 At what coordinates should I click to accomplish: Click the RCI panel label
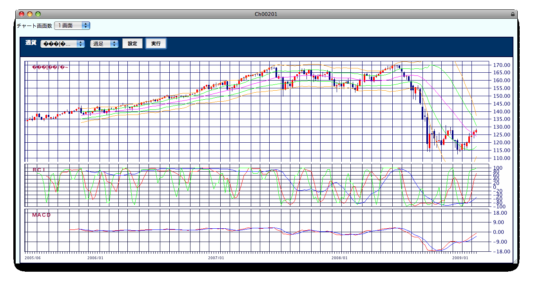click(39, 170)
